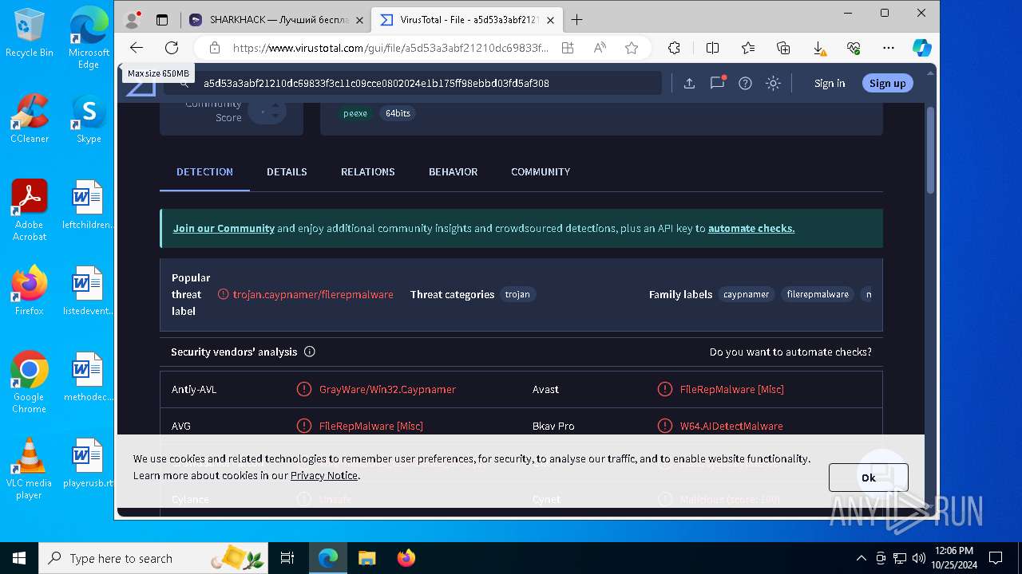Close the VirusTotal browser tab
1022x574 pixels.
[550, 20]
